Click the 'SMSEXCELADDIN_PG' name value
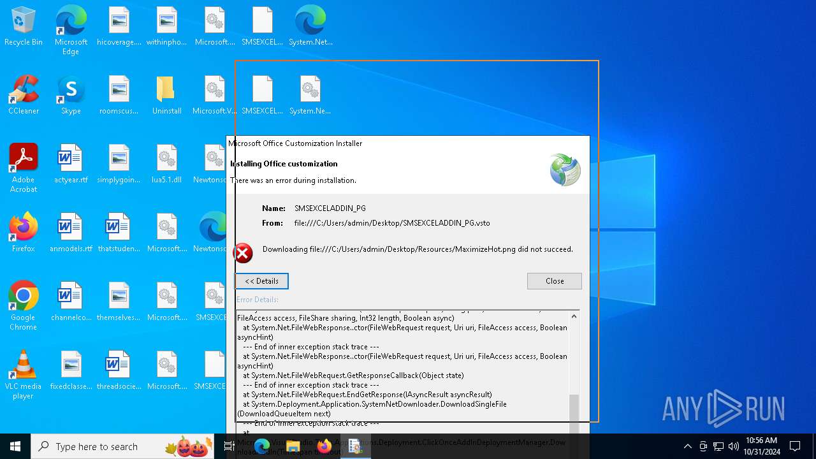 coord(330,208)
